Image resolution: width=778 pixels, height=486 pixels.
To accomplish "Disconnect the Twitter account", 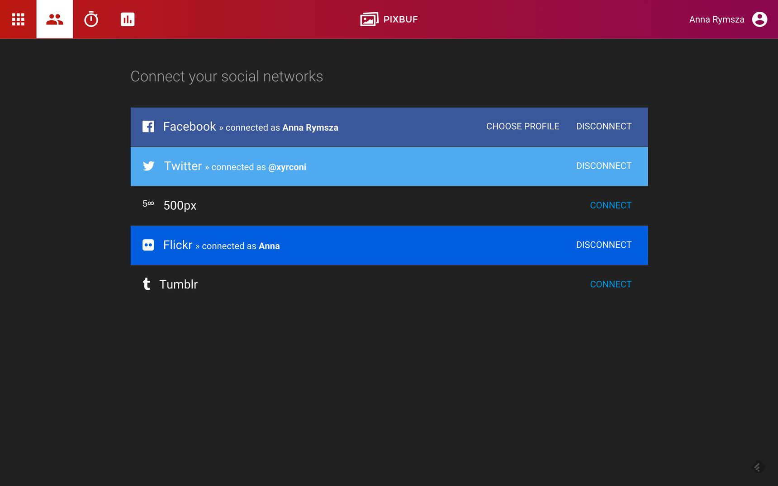I will 604,166.
